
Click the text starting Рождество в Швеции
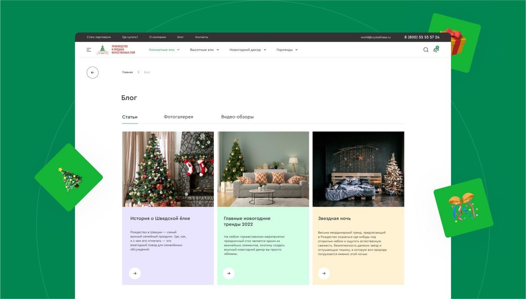[158, 241]
